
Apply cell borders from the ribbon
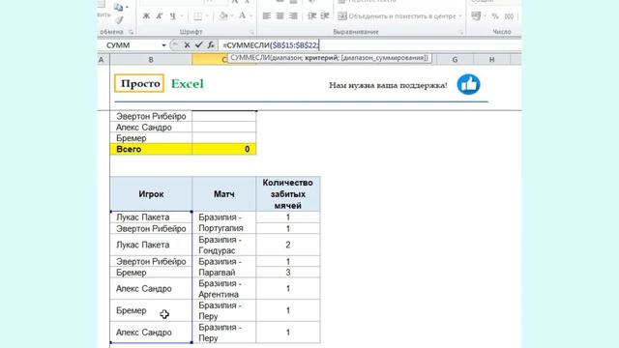[197, 16]
